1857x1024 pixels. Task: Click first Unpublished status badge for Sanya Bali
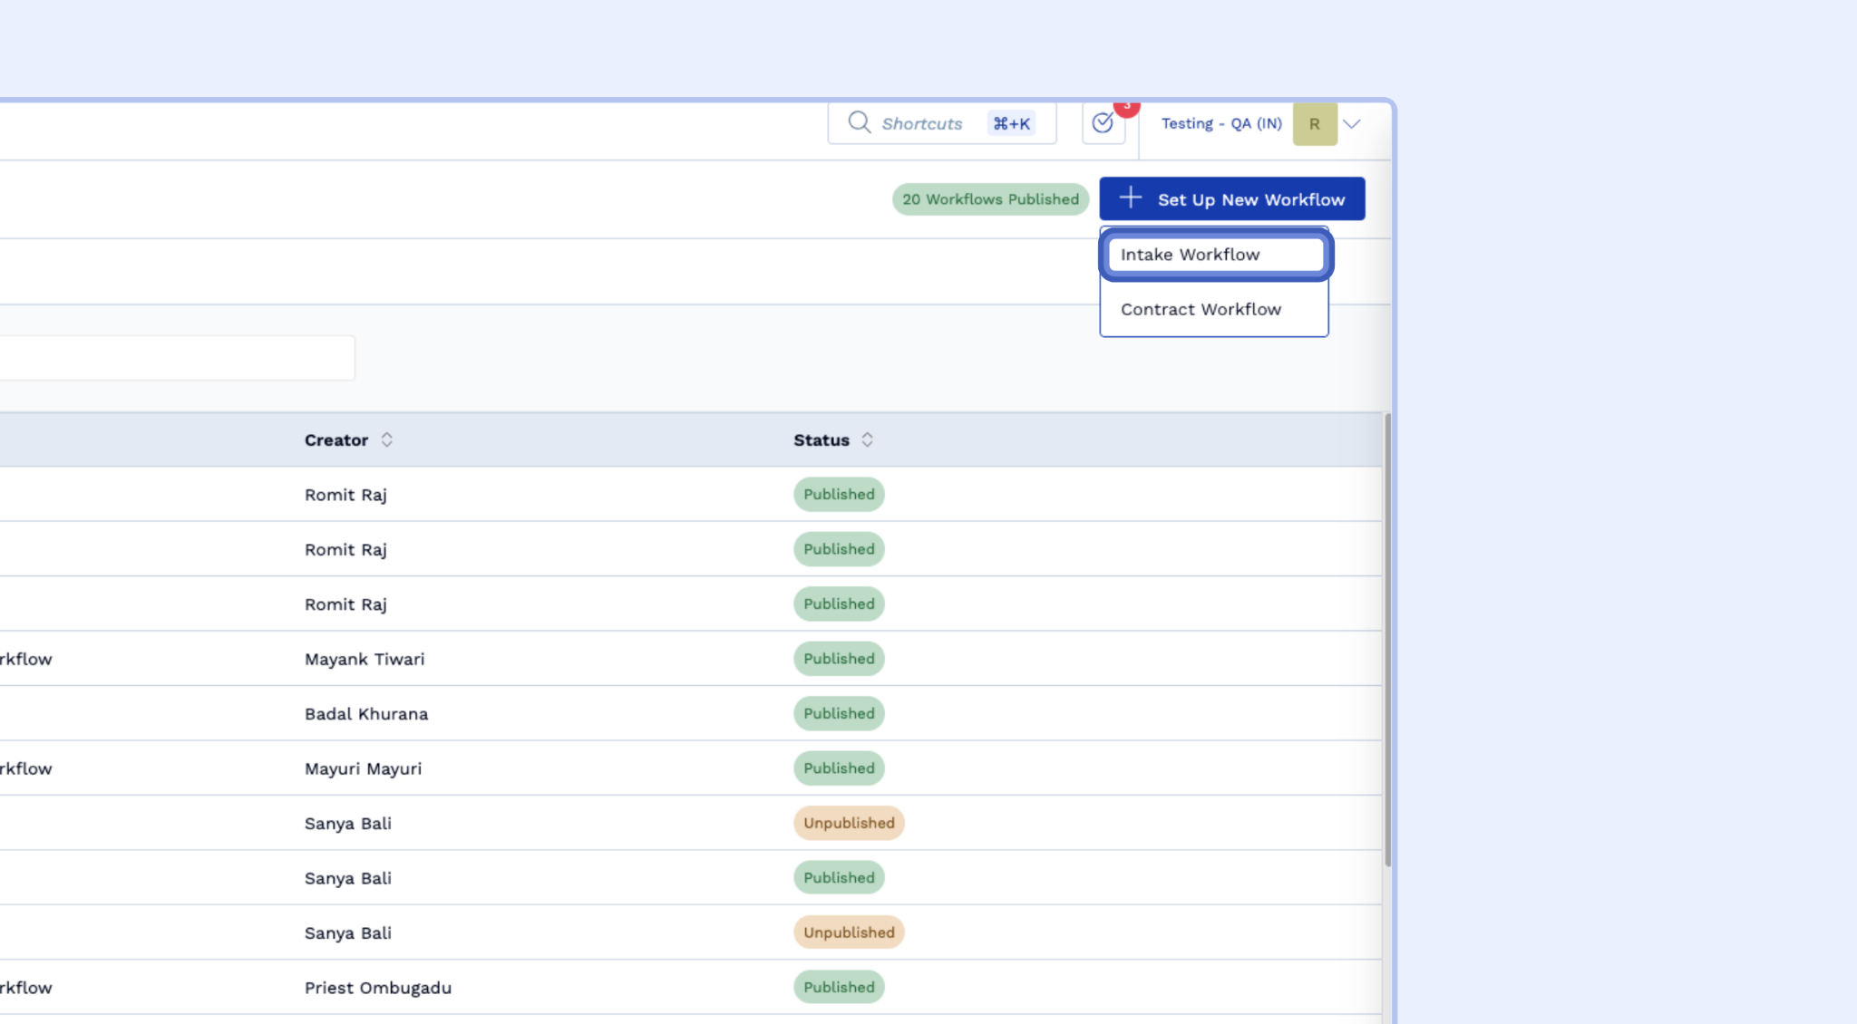click(x=849, y=823)
